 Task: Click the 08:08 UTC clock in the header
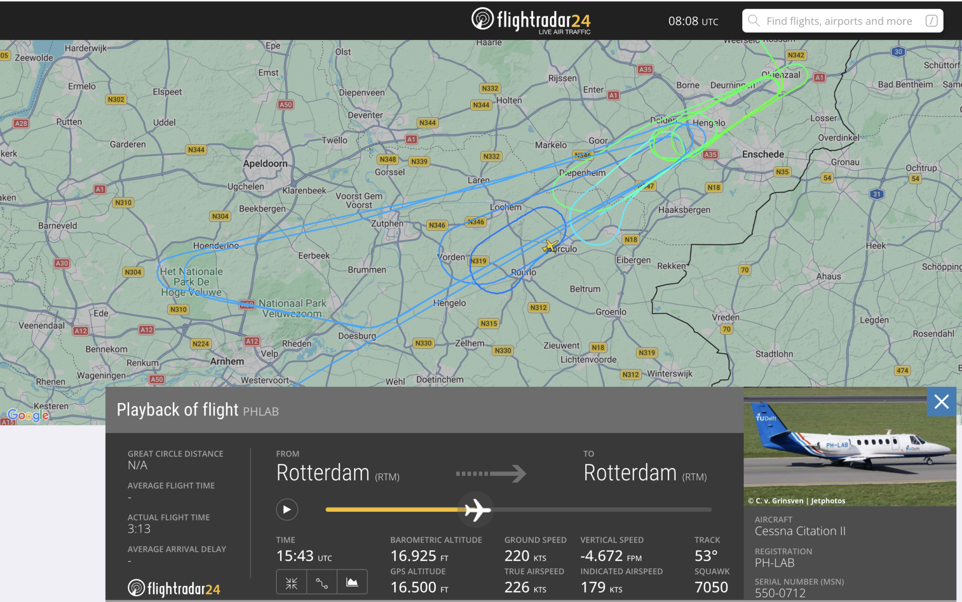click(693, 21)
